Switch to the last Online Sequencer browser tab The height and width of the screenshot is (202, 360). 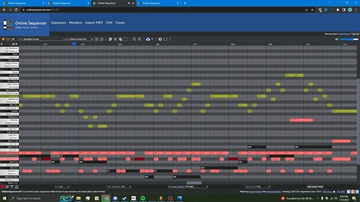[x=159, y=3]
